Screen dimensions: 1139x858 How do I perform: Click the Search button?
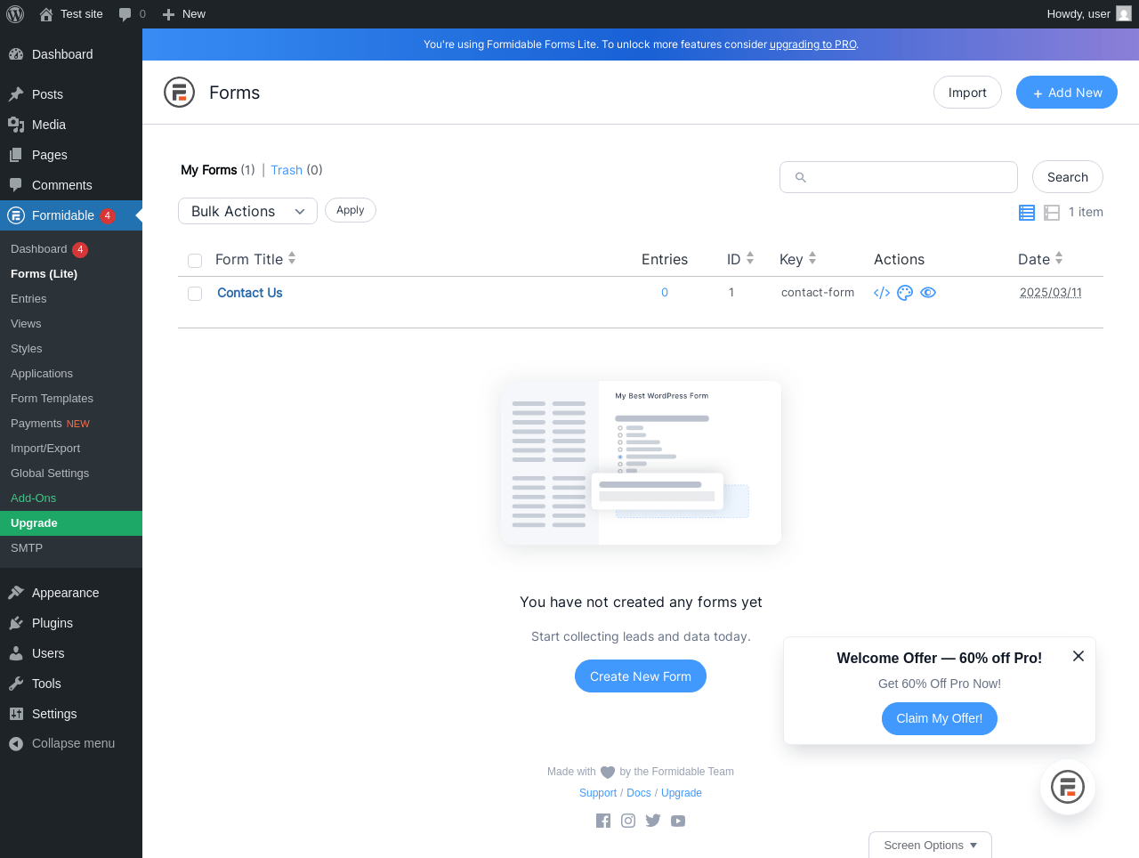coord(1068,177)
